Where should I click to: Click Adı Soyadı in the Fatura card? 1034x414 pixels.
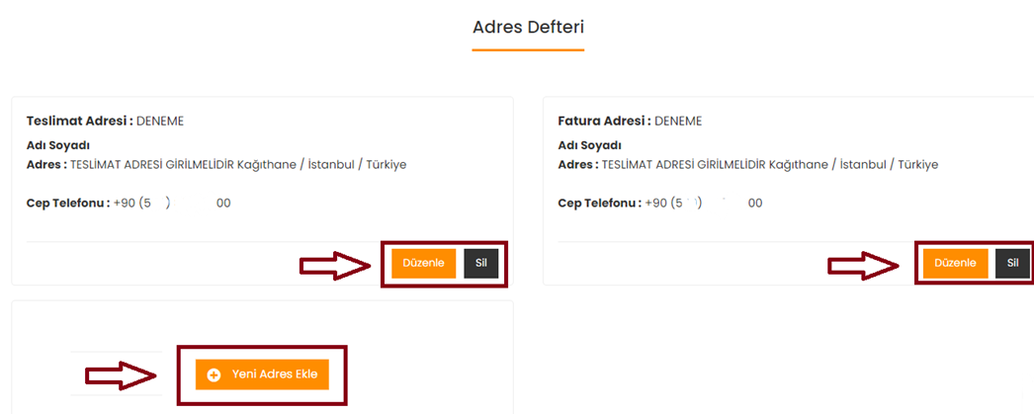(x=589, y=145)
